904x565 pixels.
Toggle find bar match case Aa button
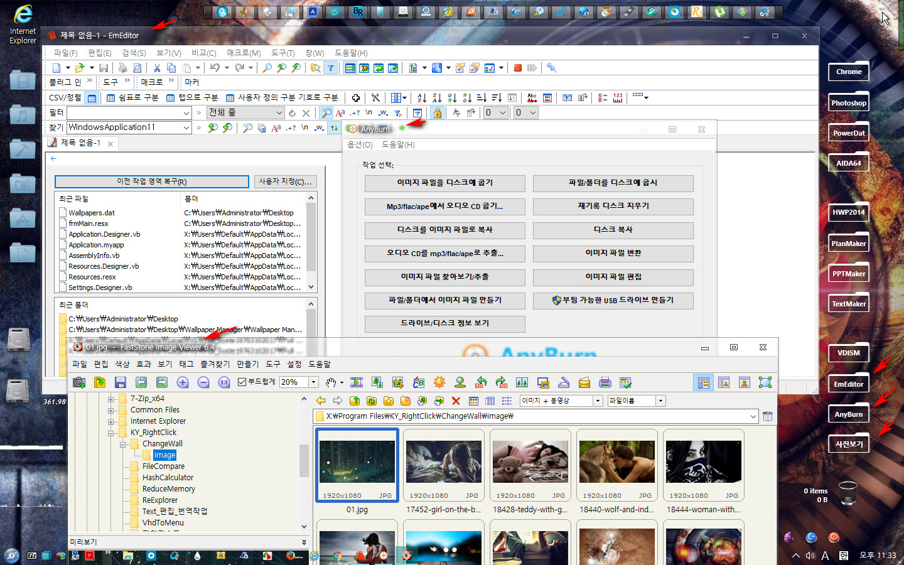pos(276,128)
